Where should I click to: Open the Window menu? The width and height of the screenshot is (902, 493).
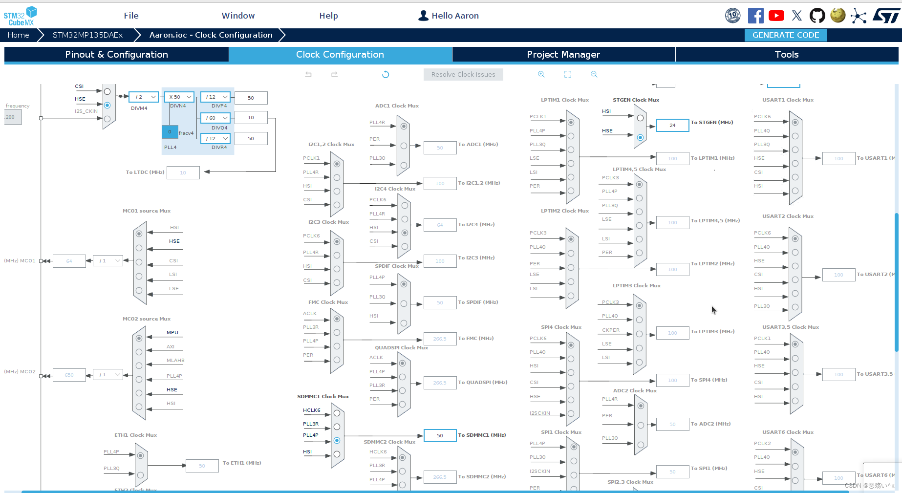[238, 16]
